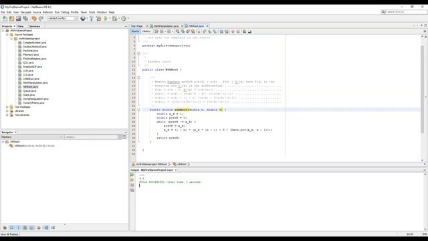Click the Start Macro Recording red icon
This screenshot has width=428, height=241.
click(233, 31)
